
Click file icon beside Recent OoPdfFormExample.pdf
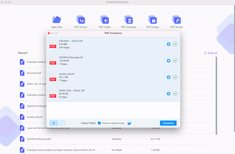pos(22,139)
